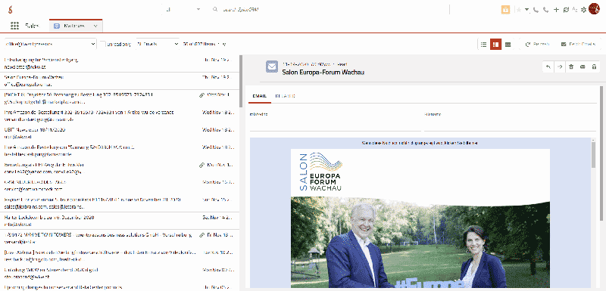Click the Refresh button
Image resolution: width=606 pixels, height=291 pixels.
coord(538,45)
